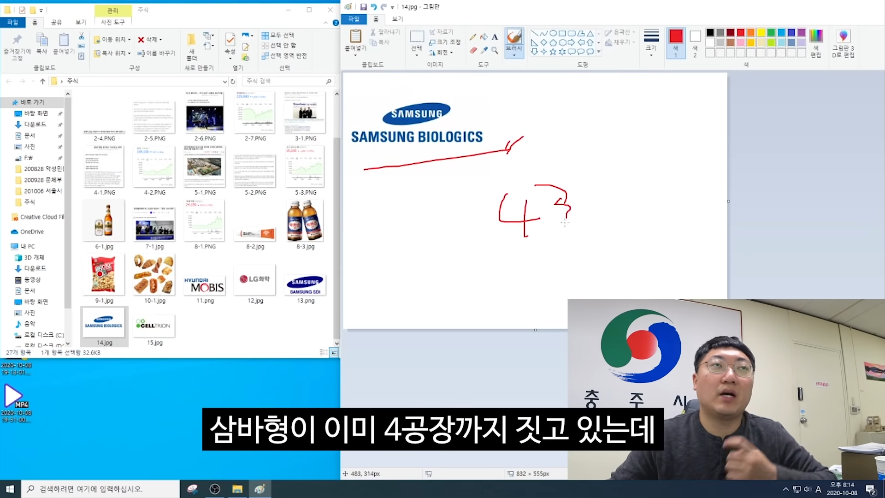Select the Eraser tool in Paint
Screen dimensions: 885x498
tap(473, 50)
